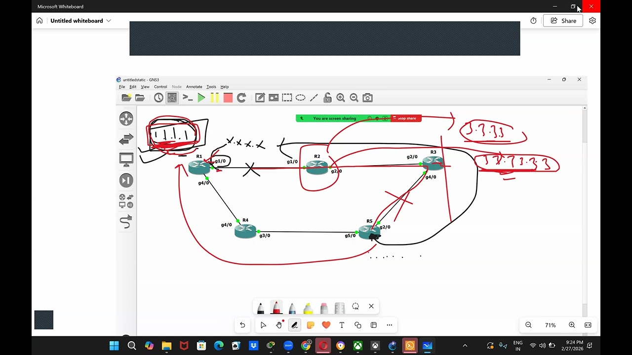Switch to the select pointer tool
This screenshot has height=355, width=632.
[x=263, y=325]
